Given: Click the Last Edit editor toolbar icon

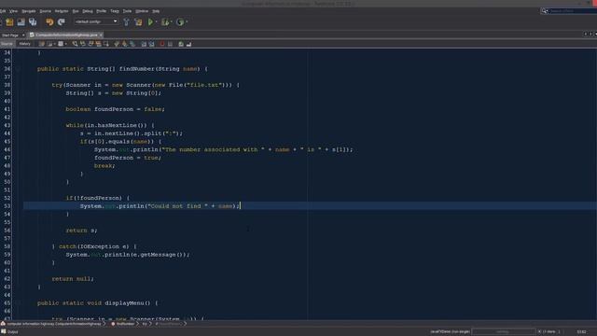Looking at the screenshot, I should click(41, 44).
